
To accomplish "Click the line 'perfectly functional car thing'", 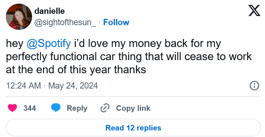I will (129, 57).
